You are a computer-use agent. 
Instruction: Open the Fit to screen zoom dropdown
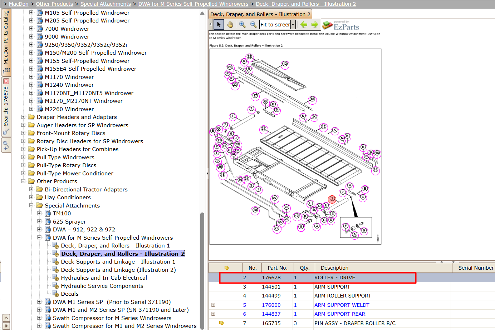293,25
